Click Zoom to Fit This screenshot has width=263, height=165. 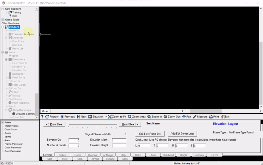point(117,117)
